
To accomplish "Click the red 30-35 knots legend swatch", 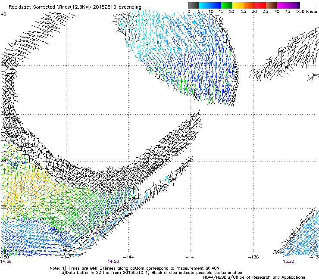I will pyautogui.click(x=260, y=5).
